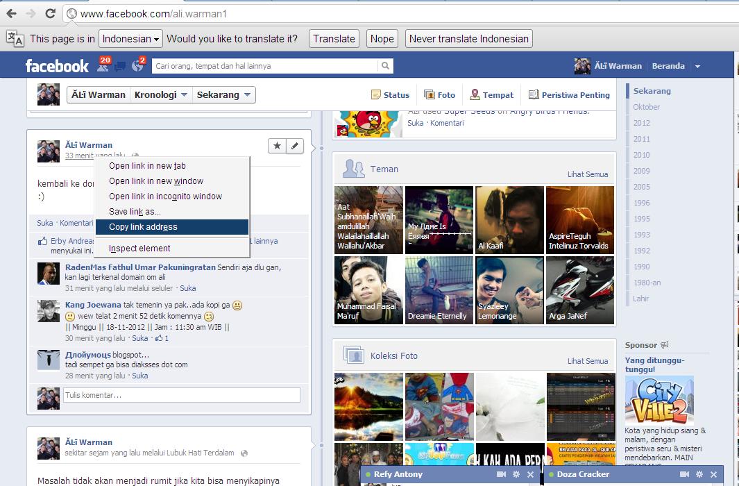Viewport: 739px width, 486px height.
Task: Click the Koleksi Foto section icon
Action: [353, 355]
